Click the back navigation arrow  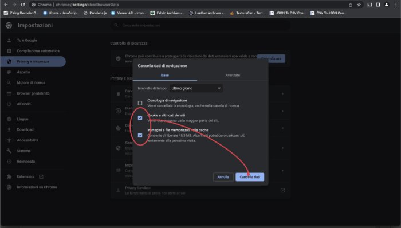point(6,5)
